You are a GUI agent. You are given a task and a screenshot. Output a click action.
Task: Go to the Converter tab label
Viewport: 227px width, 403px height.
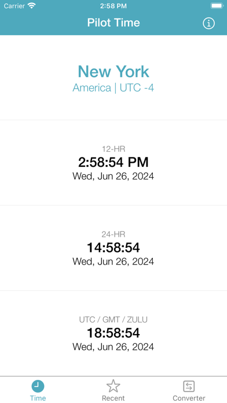189,398
